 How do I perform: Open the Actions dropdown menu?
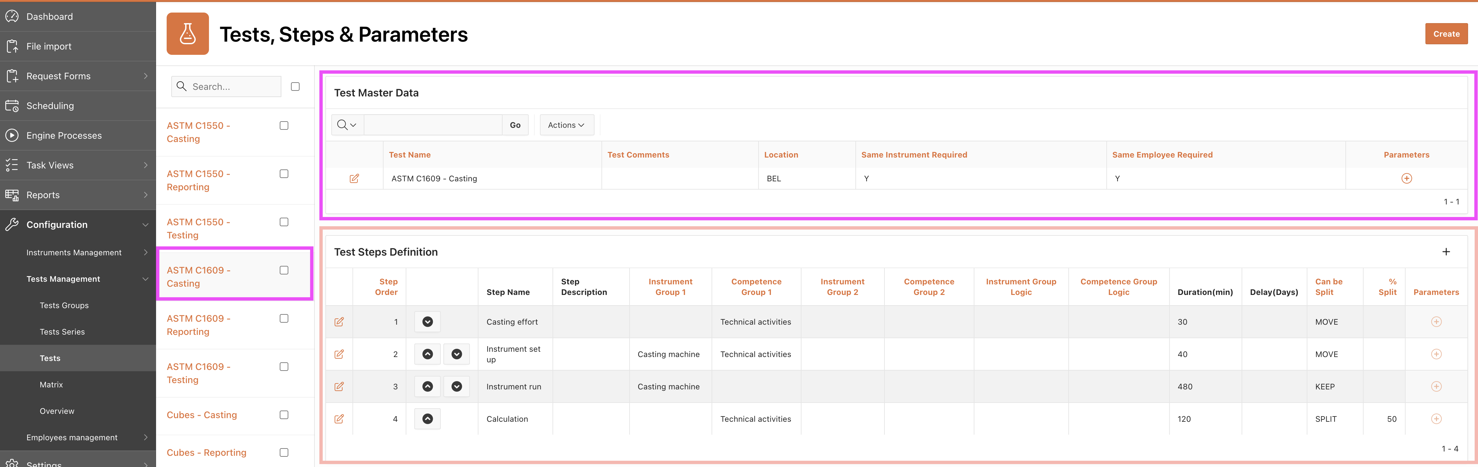pos(566,125)
